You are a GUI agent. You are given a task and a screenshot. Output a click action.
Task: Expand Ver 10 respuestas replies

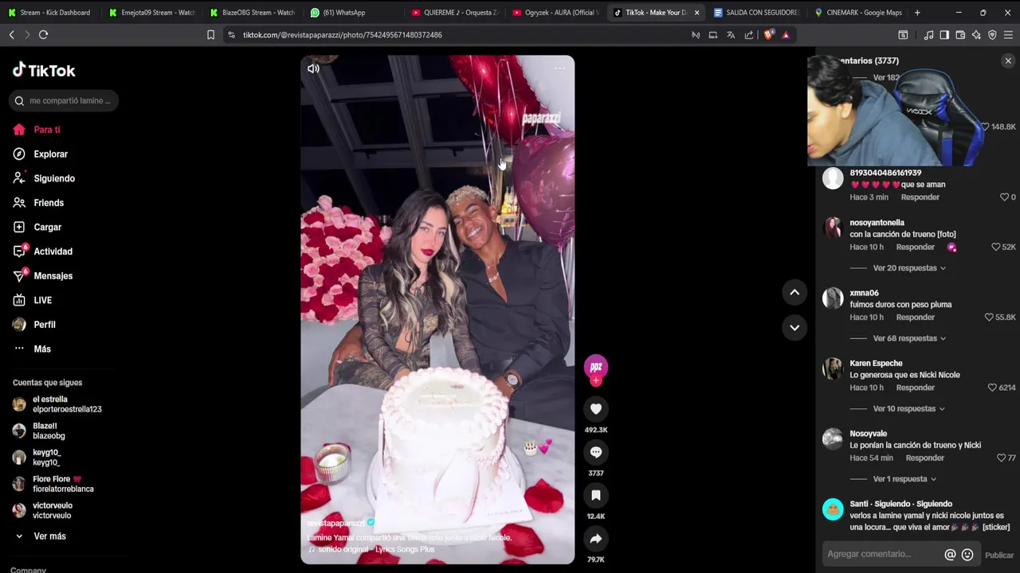coord(909,409)
